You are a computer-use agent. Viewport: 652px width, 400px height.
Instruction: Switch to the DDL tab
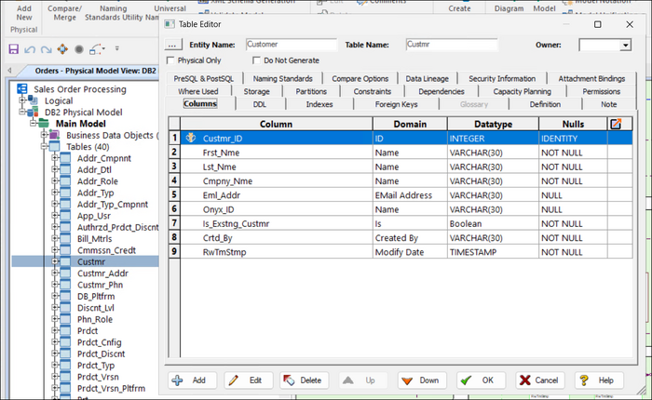click(260, 104)
